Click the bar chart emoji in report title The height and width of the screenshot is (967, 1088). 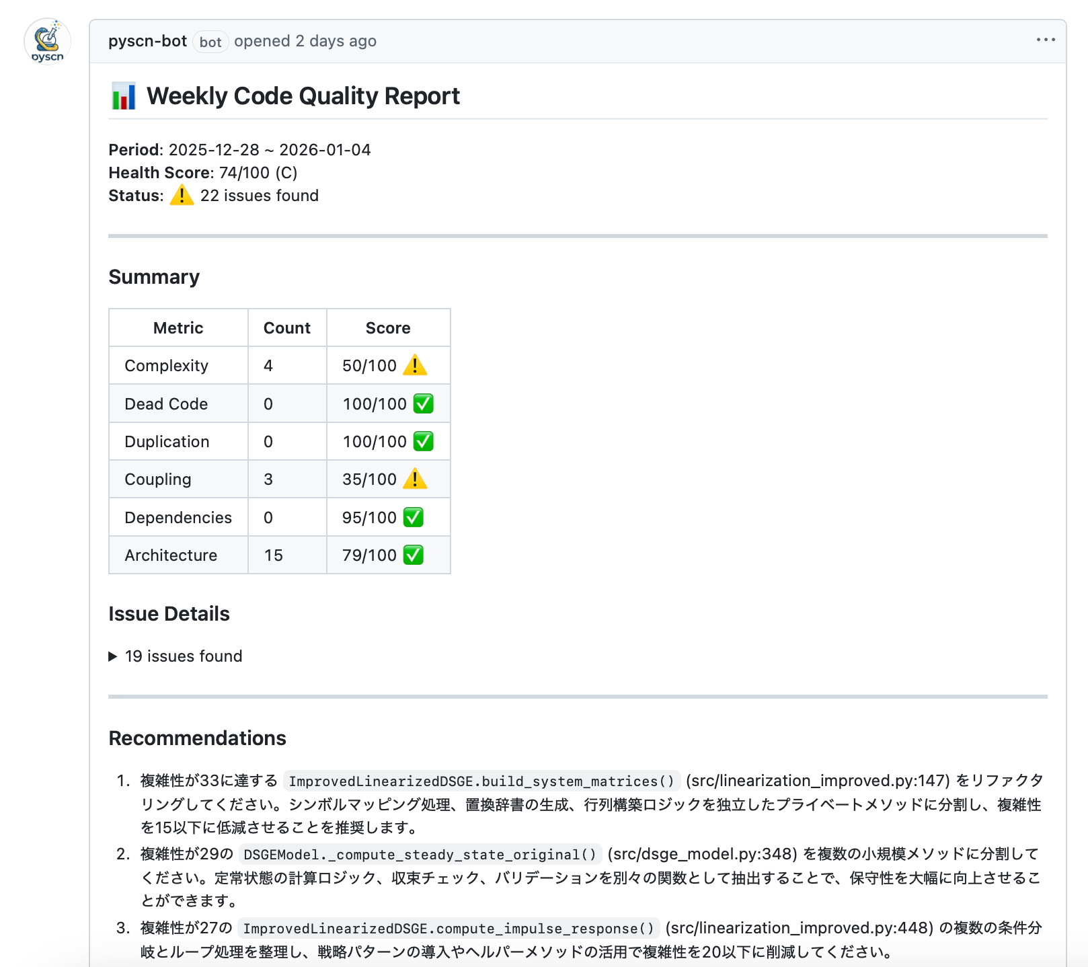pyautogui.click(x=124, y=96)
